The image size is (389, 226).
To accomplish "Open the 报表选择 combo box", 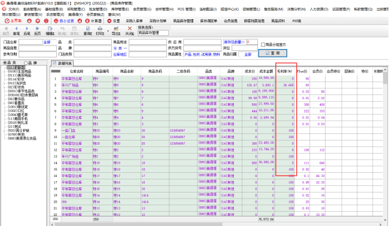I will coord(153,33).
